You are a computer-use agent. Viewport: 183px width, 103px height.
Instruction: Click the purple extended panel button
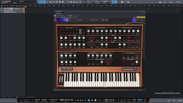(x=134, y=20)
